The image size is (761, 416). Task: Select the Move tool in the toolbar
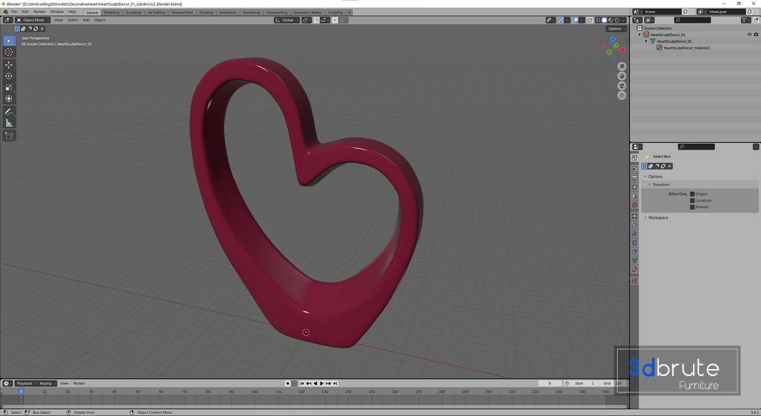pyautogui.click(x=9, y=65)
